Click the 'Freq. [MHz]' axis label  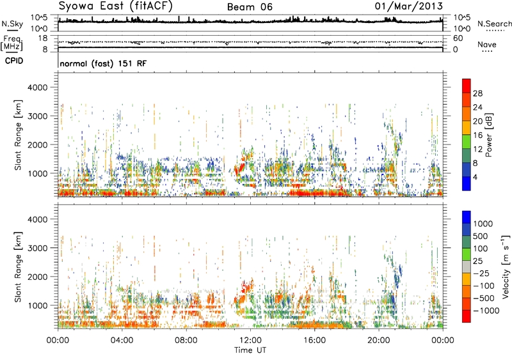coord(12,43)
